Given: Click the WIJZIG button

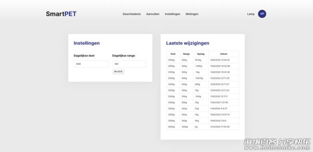Looking at the screenshot, I should [119, 72].
